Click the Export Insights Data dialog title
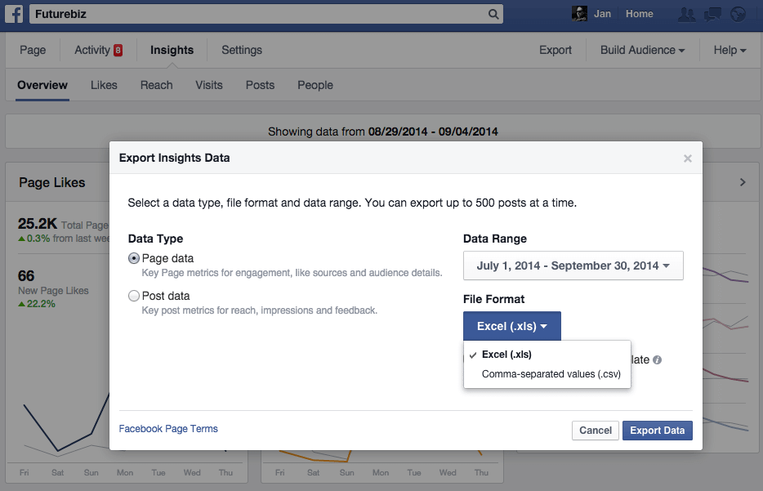The height and width of the screenshot is (491, 763). point(174,158)
